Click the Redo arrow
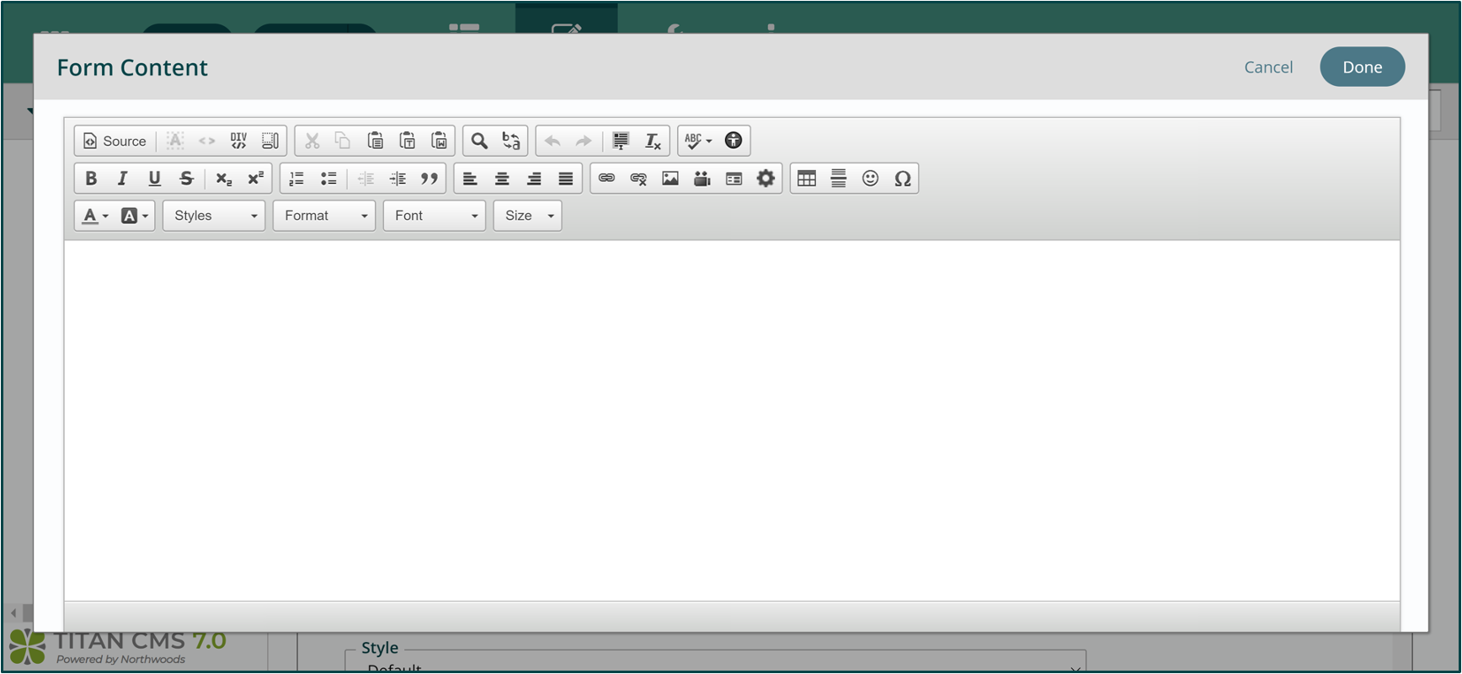Image resolution: width=1462 pixels, height=674 pixels. click(x=584, y=141)
